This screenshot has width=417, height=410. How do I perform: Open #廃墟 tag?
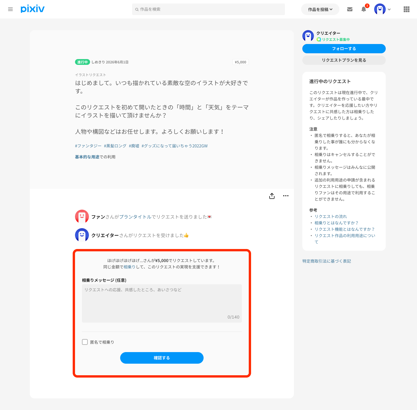coord(134,146)
